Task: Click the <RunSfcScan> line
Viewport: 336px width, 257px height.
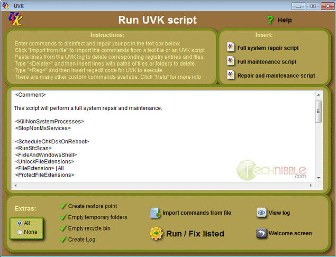Action: pos(33,148)
